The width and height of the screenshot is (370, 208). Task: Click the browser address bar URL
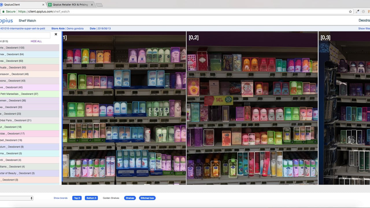[x=44, y=12]
